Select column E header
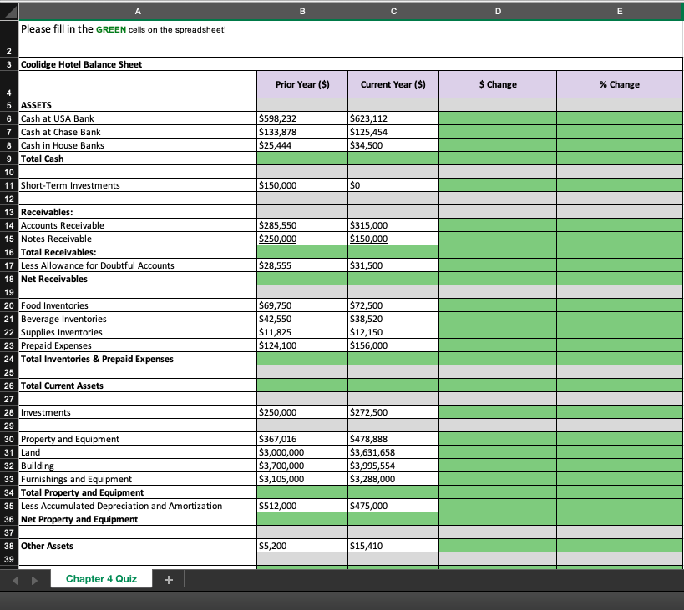The height and width of the screenshot is (610, 684). (x=620, y=12)
